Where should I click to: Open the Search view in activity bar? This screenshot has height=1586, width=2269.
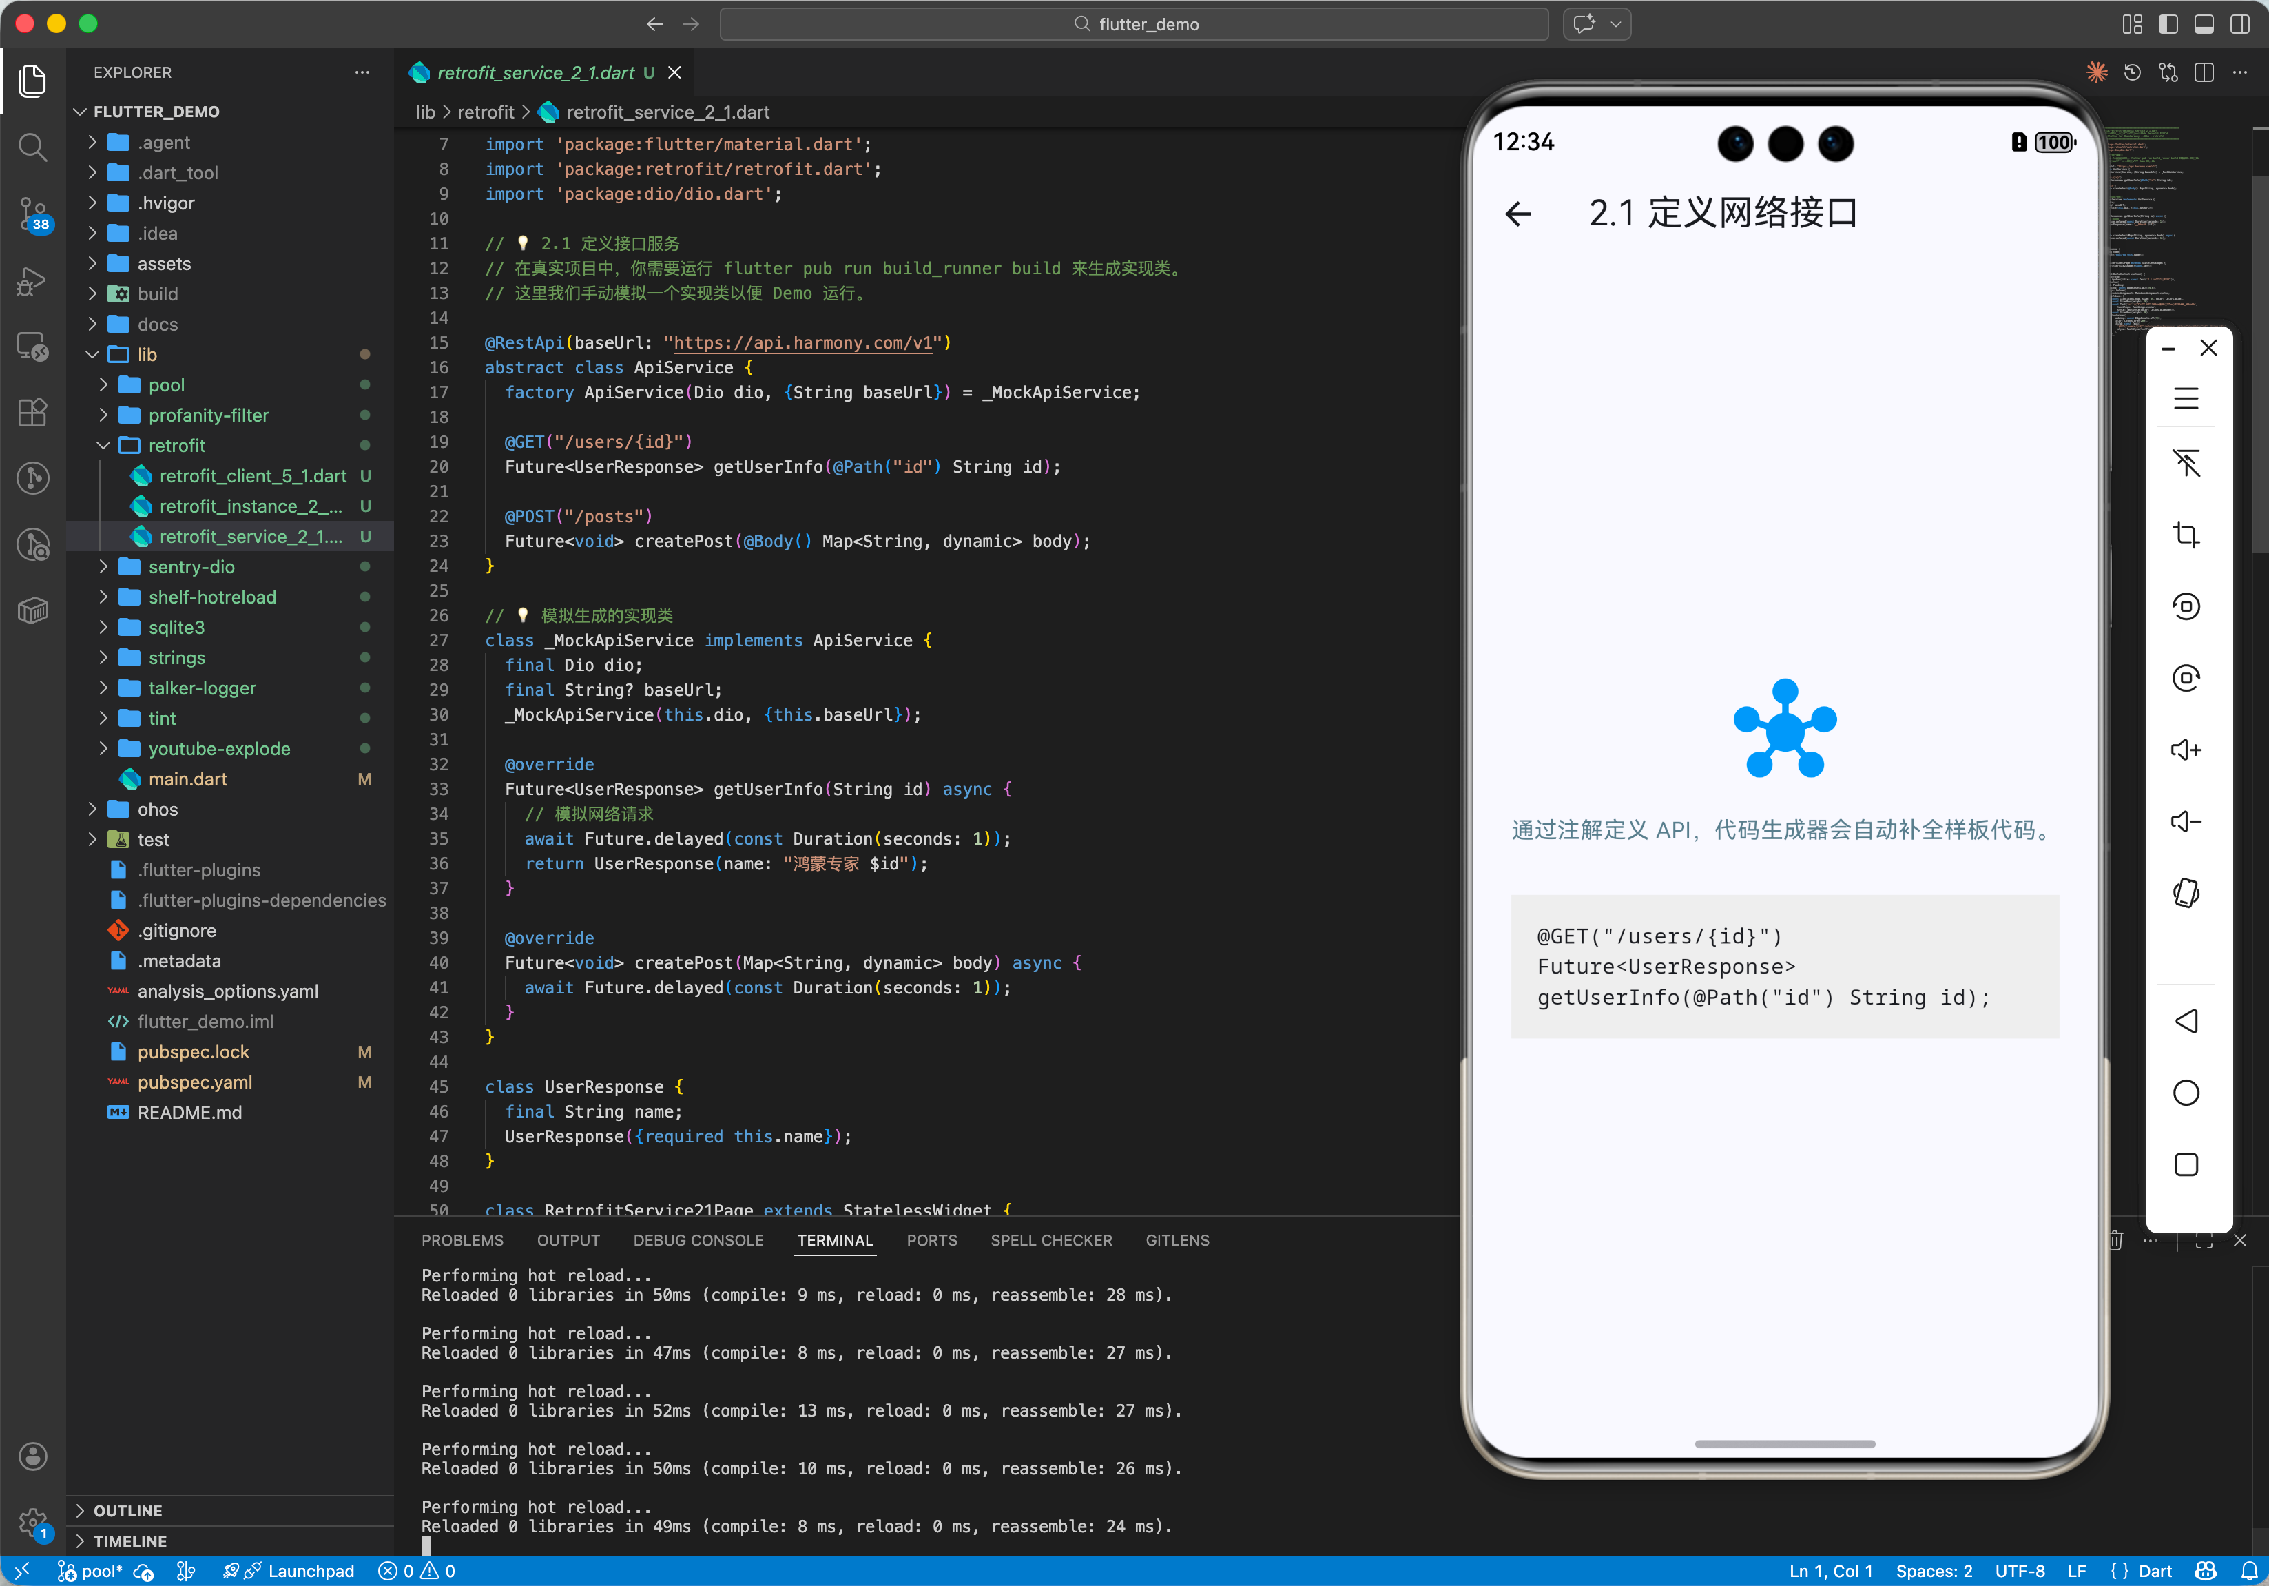[x=32, y=147]
